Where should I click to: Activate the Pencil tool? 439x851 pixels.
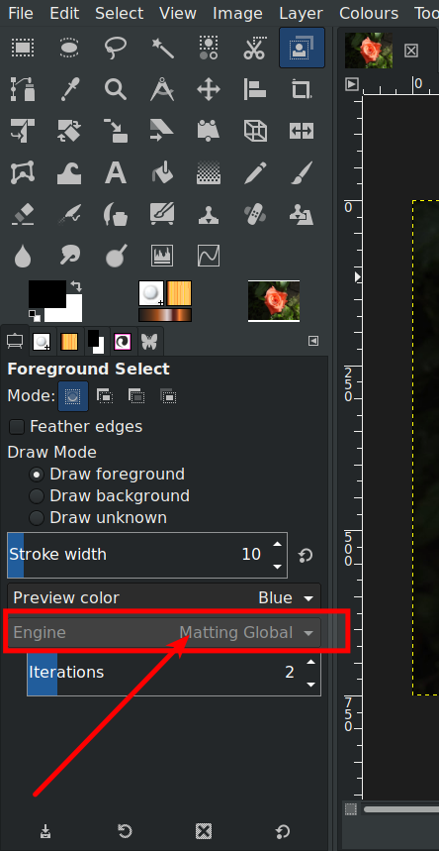click(255, 173)
